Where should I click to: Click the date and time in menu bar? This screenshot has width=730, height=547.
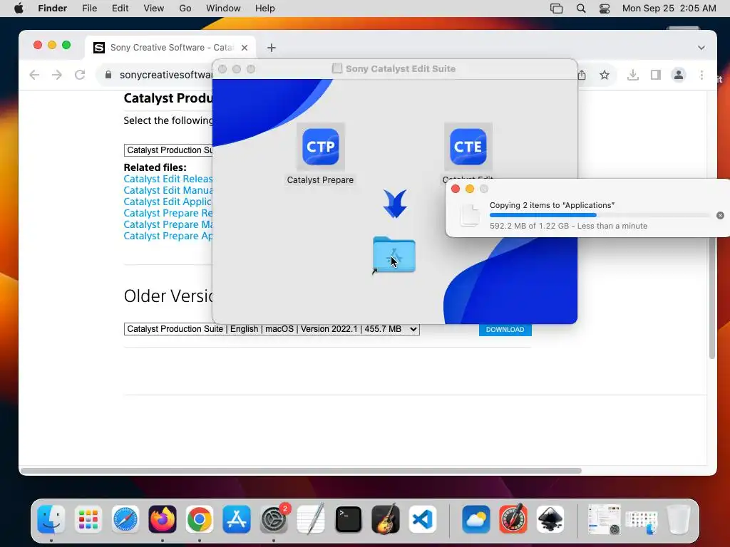669,9
